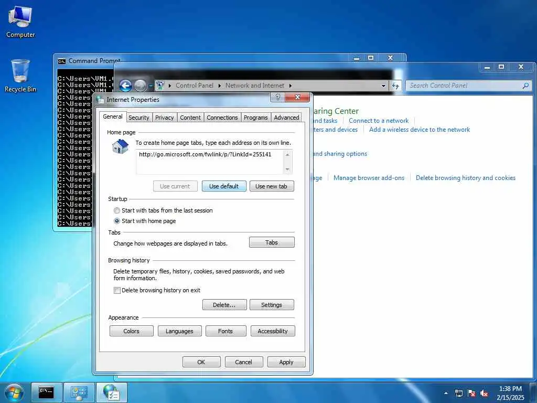Click Control Panel in the breadcrumb
This screenshot has width=537, height=403.
click(x=194, y=86)
